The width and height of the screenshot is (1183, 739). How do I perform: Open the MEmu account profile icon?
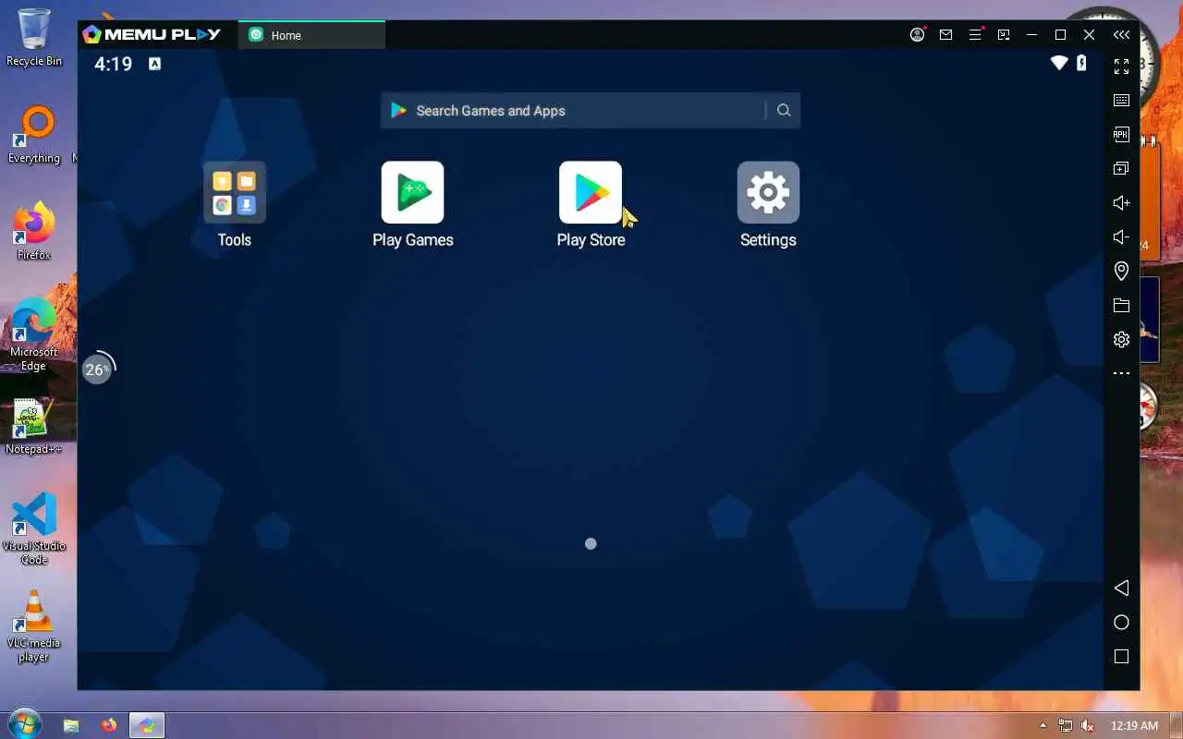pyautogui.click(x=917, y=35)
